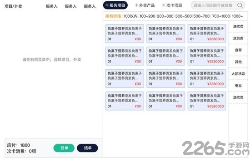Pick the 700-1000 price range filter
Screen dimensions: 250x163
[221, 16]
